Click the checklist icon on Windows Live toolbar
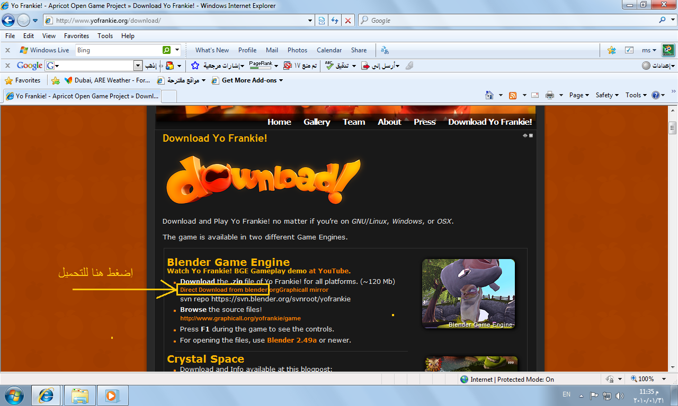The image size is (678, 406). coord(629,50)
